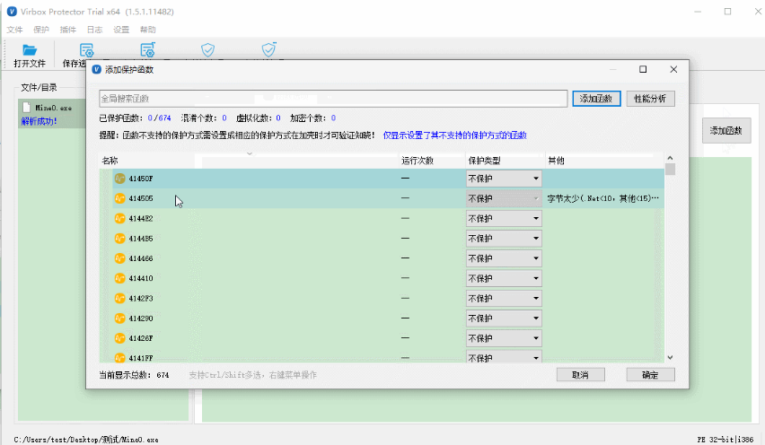765x445 pixels.
Task: Open protection type dropdown for 4144E2
Action: tap(504, 218)
